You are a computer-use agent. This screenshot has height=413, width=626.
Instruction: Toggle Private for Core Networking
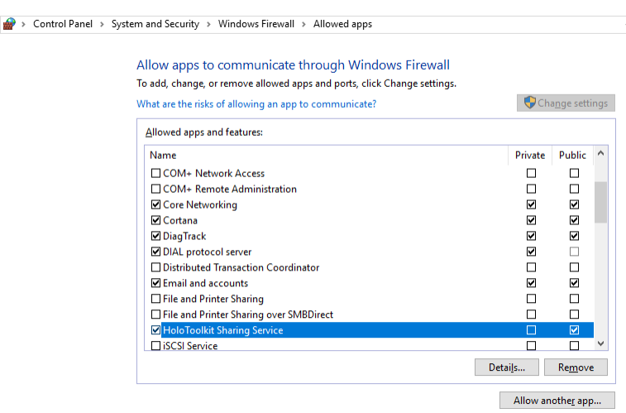click(x=531, y=204)
